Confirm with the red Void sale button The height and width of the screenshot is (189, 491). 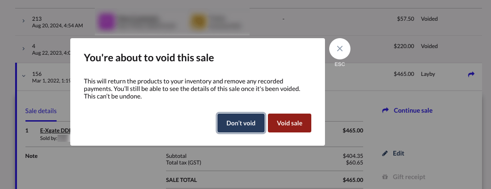290,123
